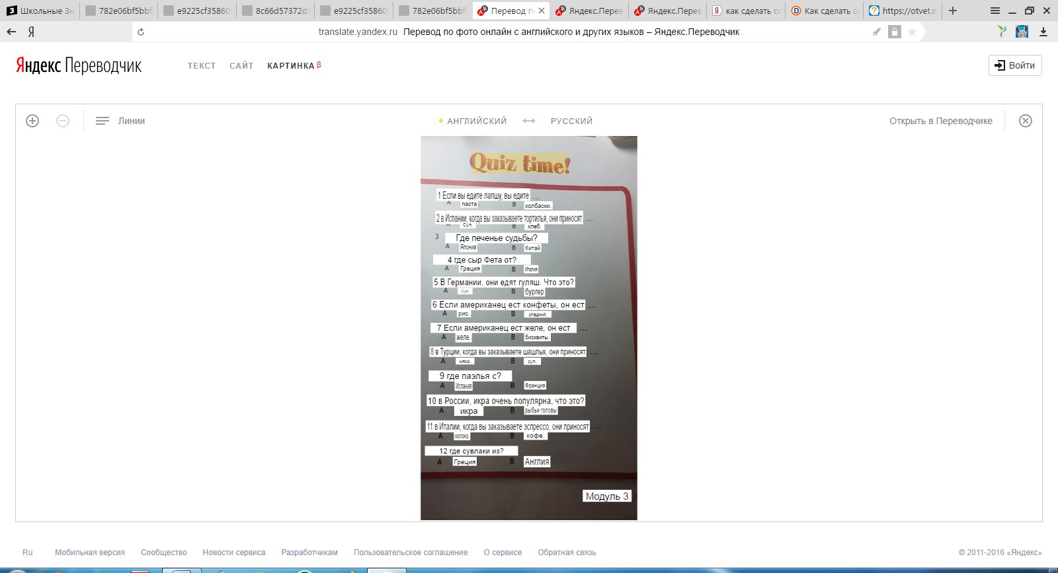
Task: Open browser downloads arrow icon
Action: (1043, 32)
